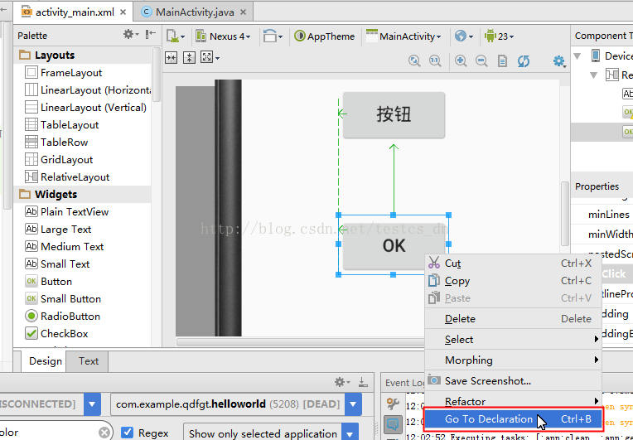Choose Cut from context menu

click(514, 264)
